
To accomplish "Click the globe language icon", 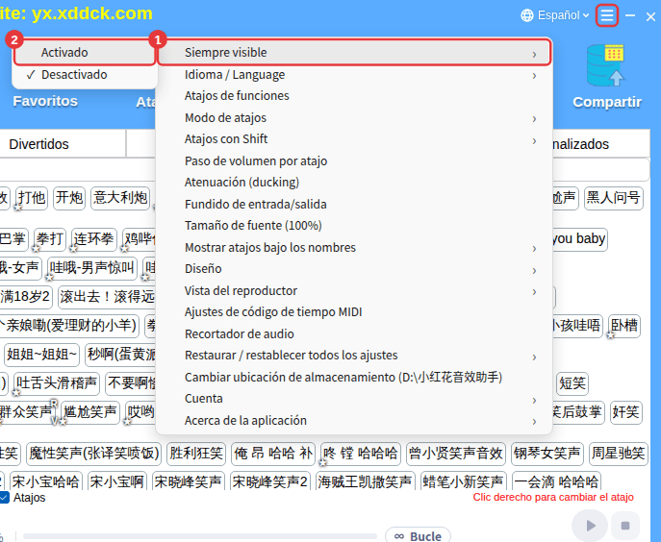I will click(x=527, y=15).
